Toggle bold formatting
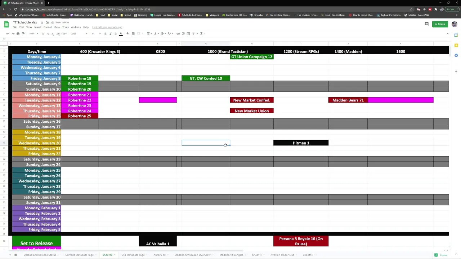Screen dimensions: 461x259 [x=106, y=34]
